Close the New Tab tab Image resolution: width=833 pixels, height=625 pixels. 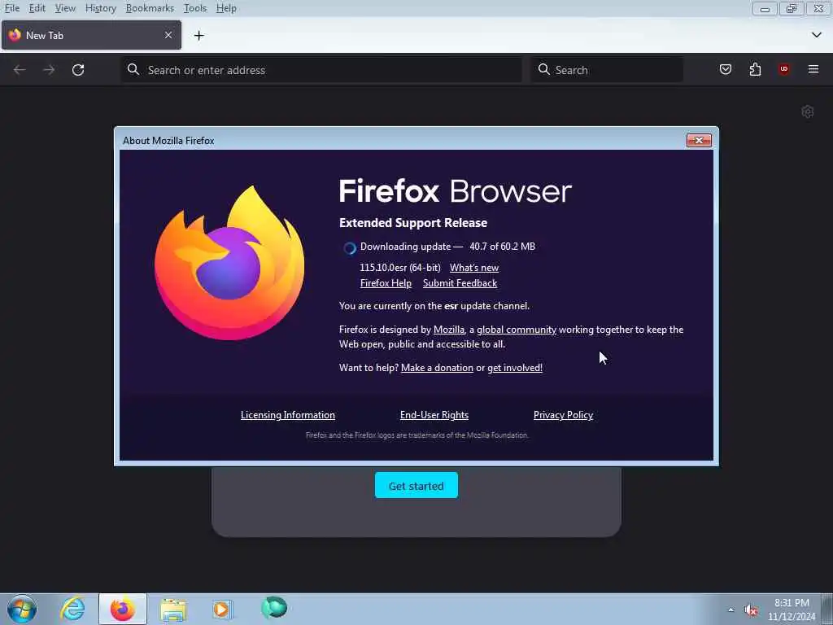click(168, 35)
